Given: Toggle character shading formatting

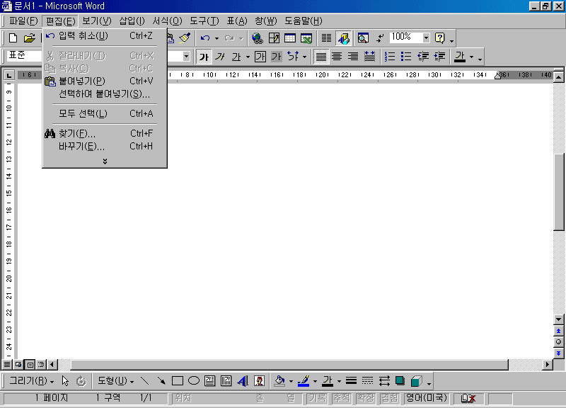Looking at the screenshot, I should 277,57.
